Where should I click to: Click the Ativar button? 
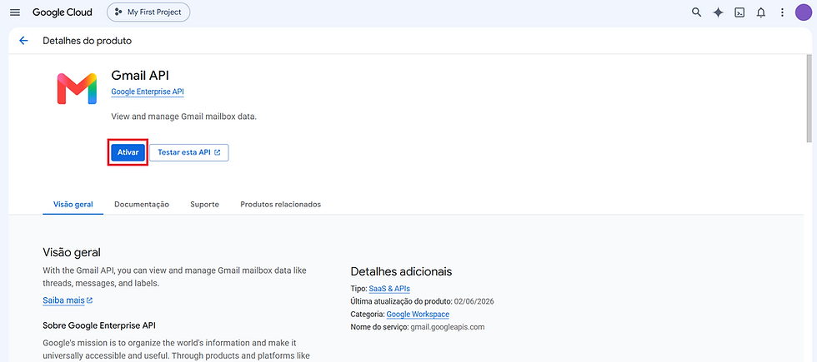click(128, 152)
